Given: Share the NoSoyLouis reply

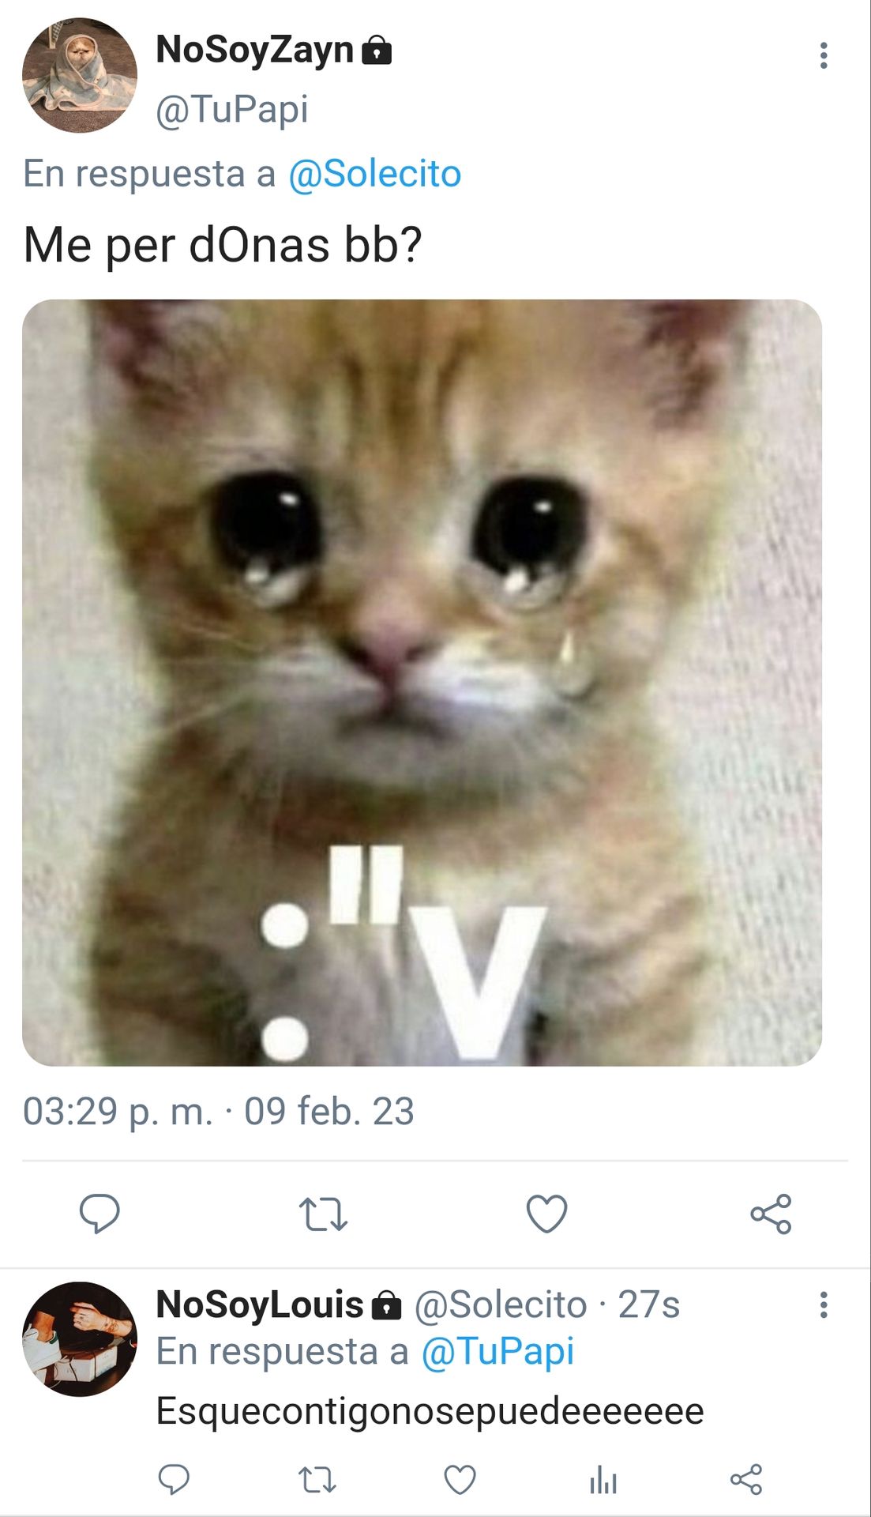Looking at the screenshot, I should 746,1479.
